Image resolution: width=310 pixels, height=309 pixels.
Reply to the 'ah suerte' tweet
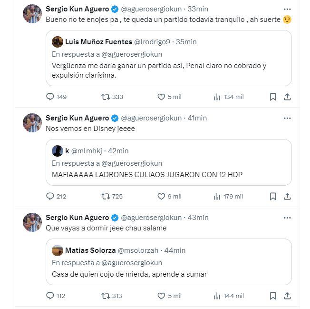pyautogui.click(x=50, y=97)
